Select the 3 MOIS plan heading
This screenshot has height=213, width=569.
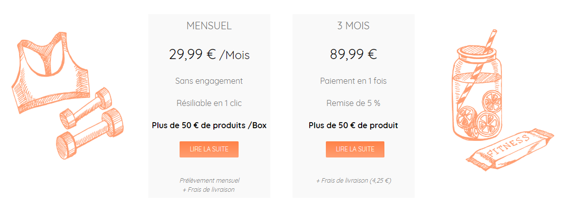(x=354, y=26)
